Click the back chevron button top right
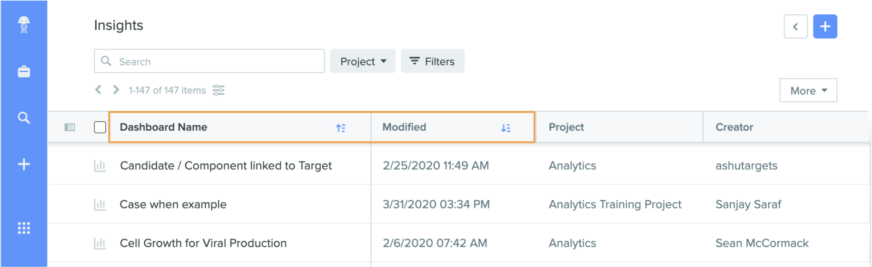Screen dimensions: 872x267 click(795, 27)
